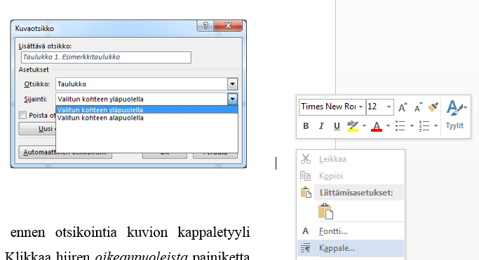Increase font size with grow font icon

tap(403, 107)
